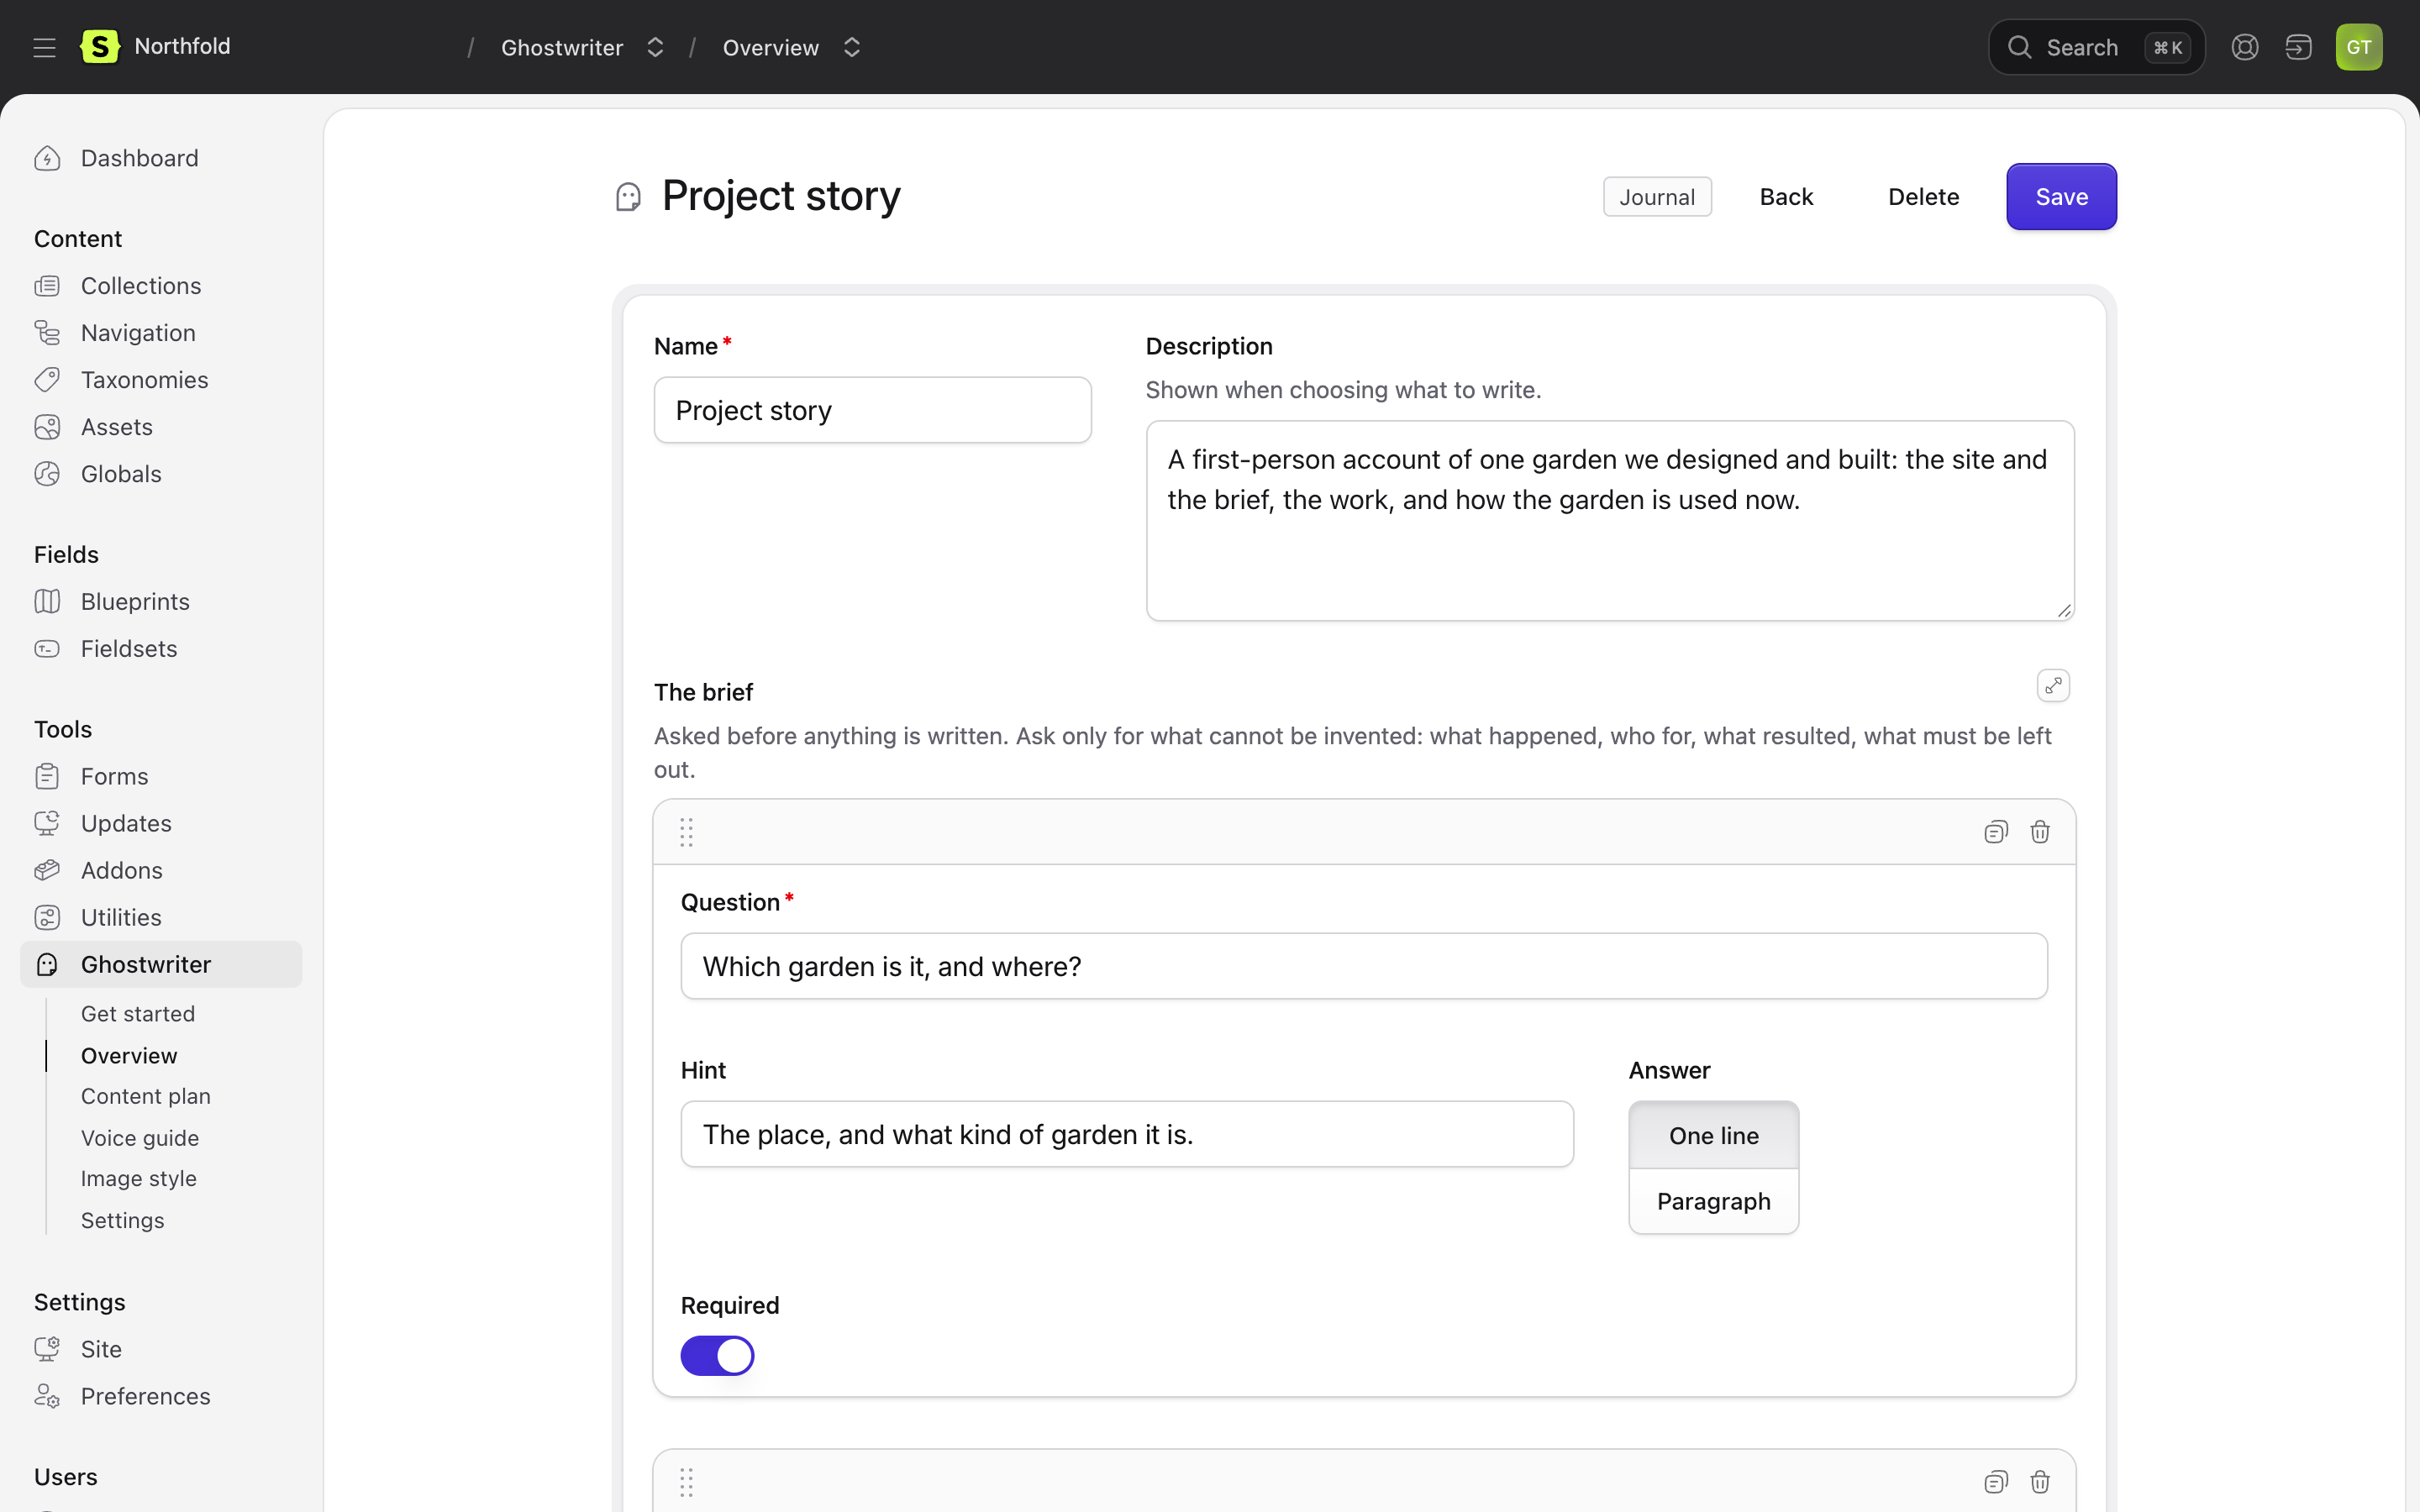Click the Addons sidebar icon
Image resolution: width=2420 pixels, height=1512 pixels.
pyautogui.click(x=47, y=870)
